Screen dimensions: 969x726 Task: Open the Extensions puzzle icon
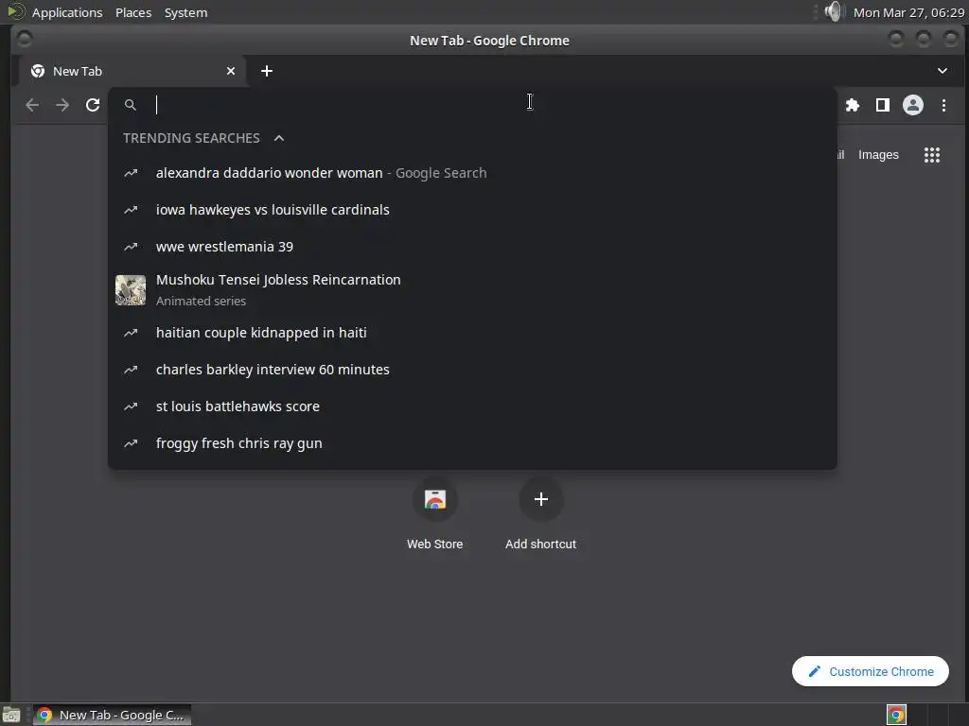coord(853,106)
